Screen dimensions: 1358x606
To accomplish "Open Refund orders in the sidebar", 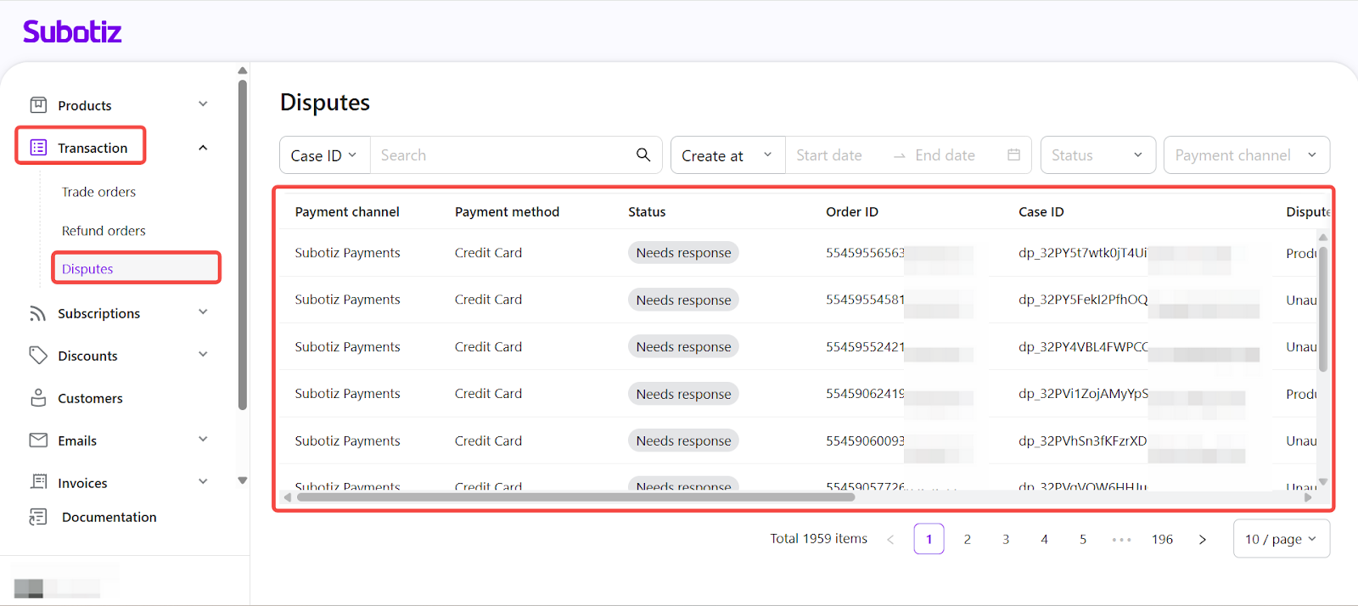I will click(x=104, y=231).
